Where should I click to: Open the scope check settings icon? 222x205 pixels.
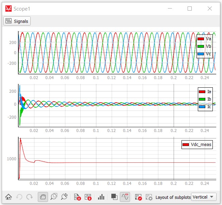(138, 197)
